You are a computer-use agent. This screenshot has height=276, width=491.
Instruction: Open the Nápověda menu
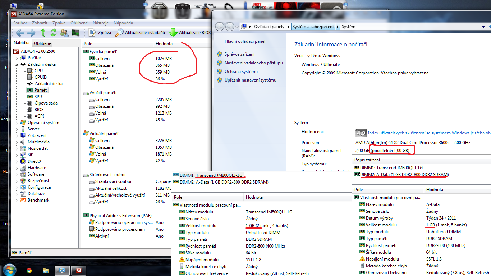pyautogui.click(x=123, y=23)
